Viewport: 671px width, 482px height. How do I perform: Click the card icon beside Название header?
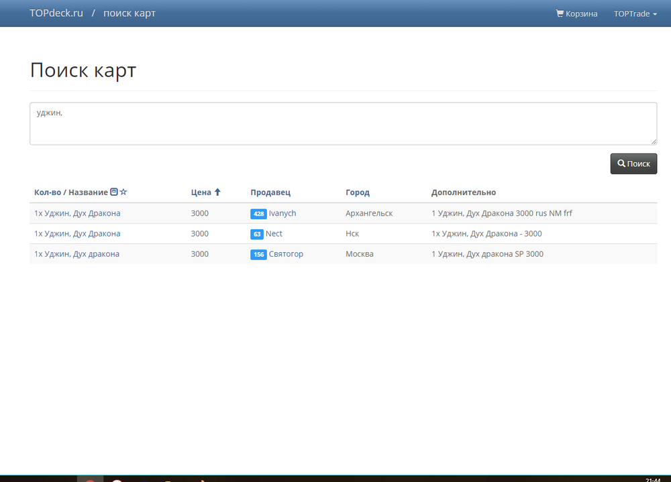(x=114, y=192)
